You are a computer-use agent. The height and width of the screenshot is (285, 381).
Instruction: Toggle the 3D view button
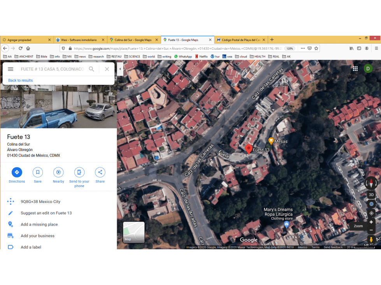pyautogui.click(x=371, y=195)
